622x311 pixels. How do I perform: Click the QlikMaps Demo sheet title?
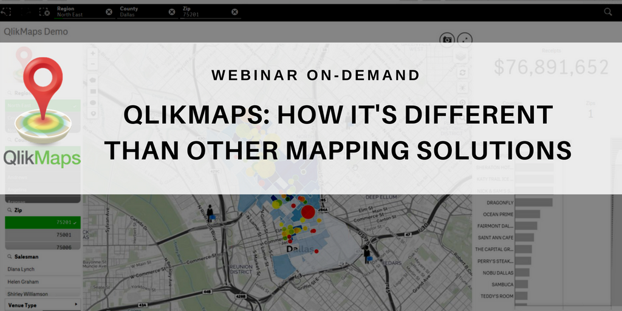coord(36,32)
